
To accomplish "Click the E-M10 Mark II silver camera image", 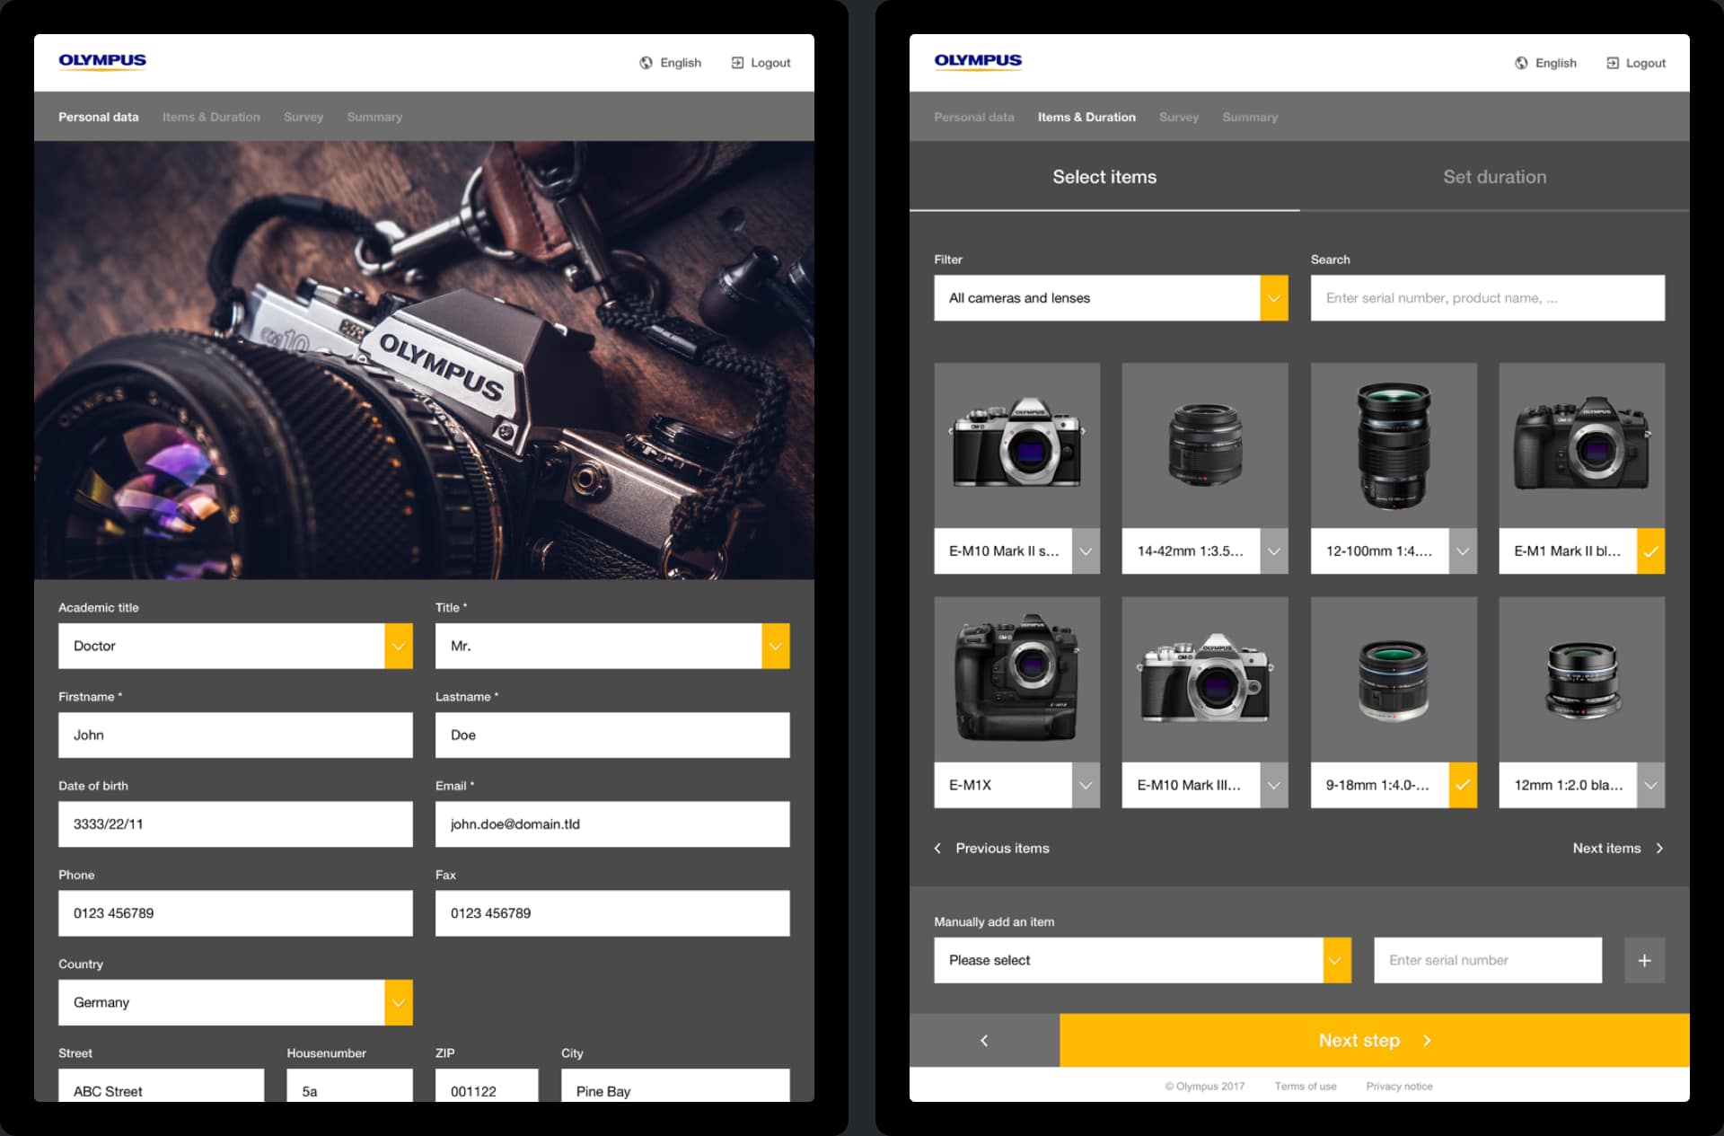I will click(x=1016, y=445).
